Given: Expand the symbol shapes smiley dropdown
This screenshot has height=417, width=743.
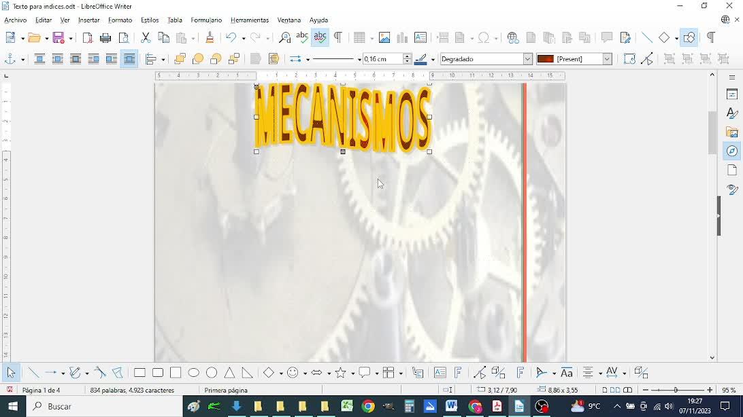Looking at the screenshot, I should [305, 374].
